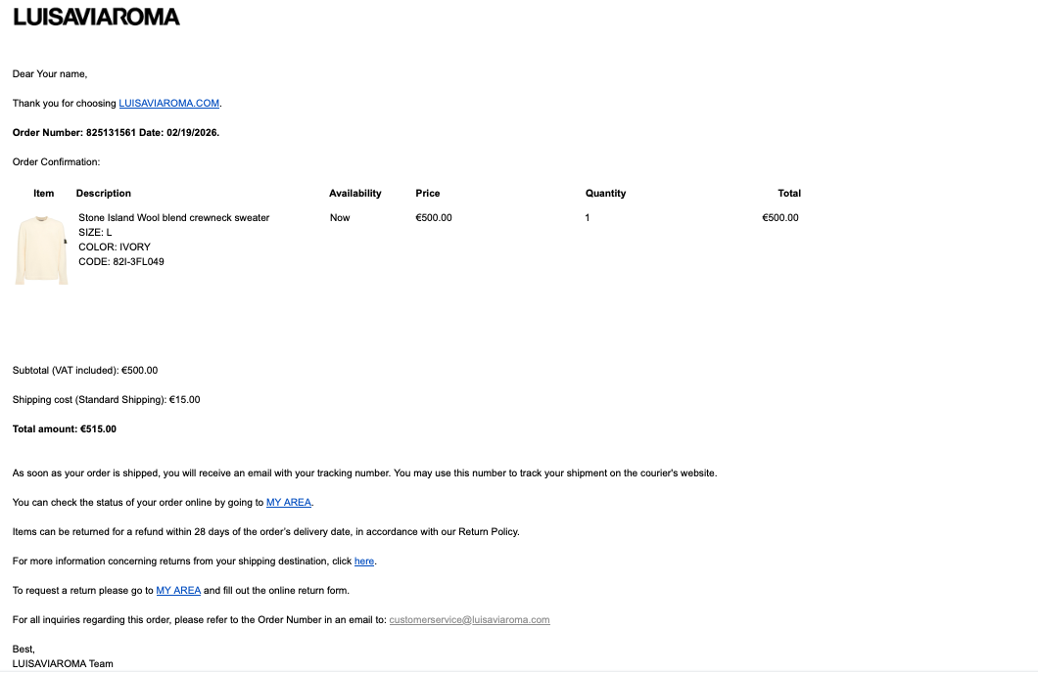Viewport: 1038px width, 674px height.
Task: Click the 'Description' column header
Action: (103, 194)
